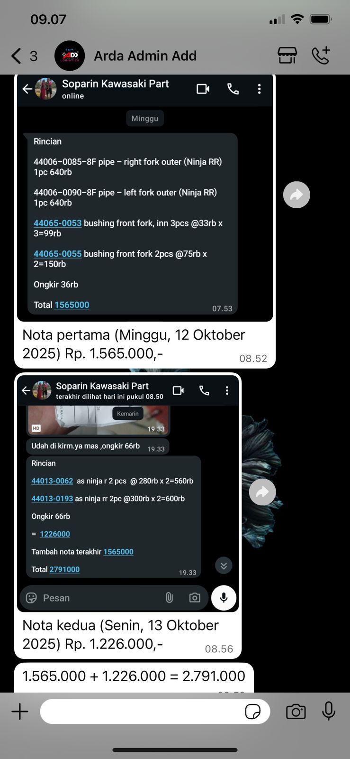350x759 pixels.
Task: Record a voice message with the microphone
Action: coord(329,711)
